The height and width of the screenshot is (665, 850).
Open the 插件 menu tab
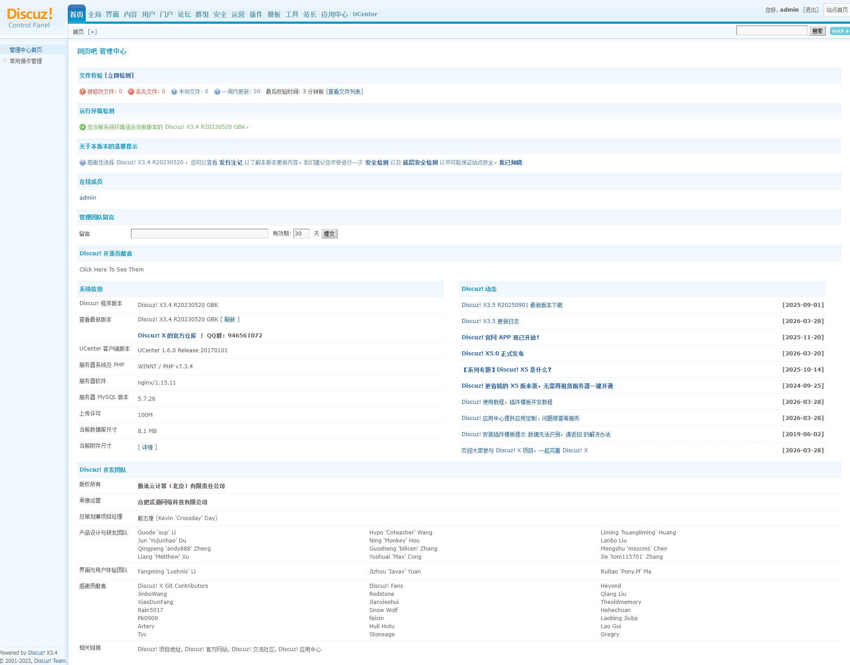256,14
